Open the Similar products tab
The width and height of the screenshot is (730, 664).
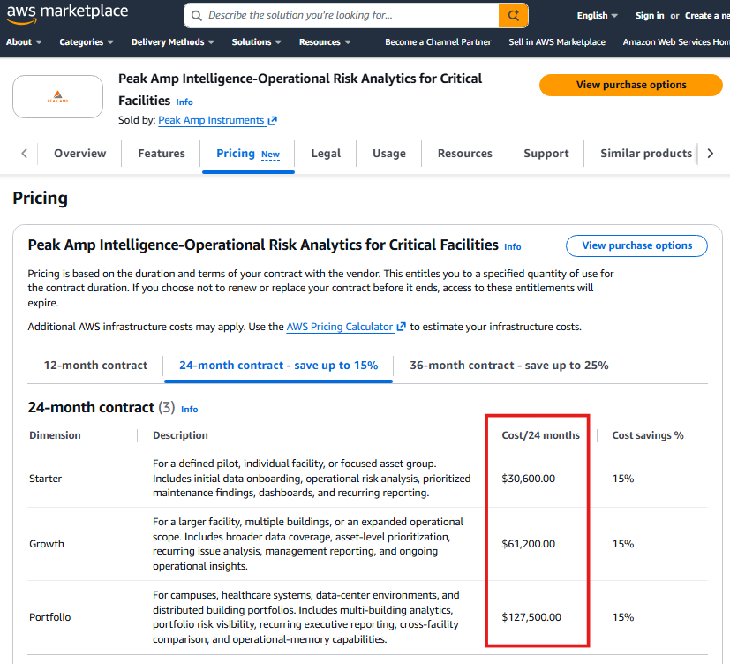point(646,153)
